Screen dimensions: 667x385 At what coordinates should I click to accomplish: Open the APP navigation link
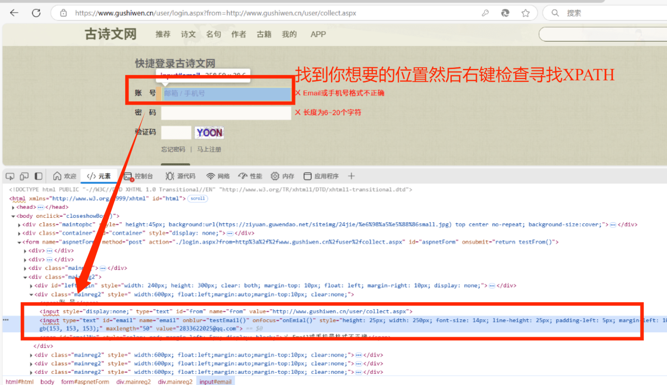[x=318, y=35]
